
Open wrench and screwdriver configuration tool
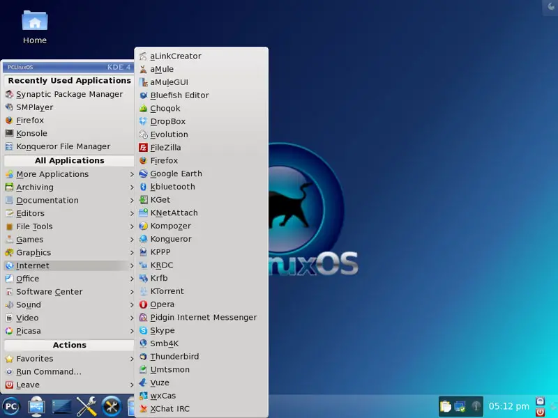click(86, 406)
